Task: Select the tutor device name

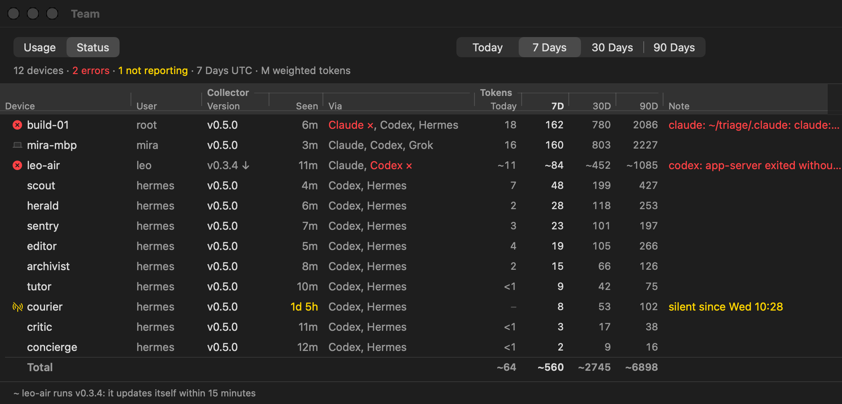Action: point(39,287)
